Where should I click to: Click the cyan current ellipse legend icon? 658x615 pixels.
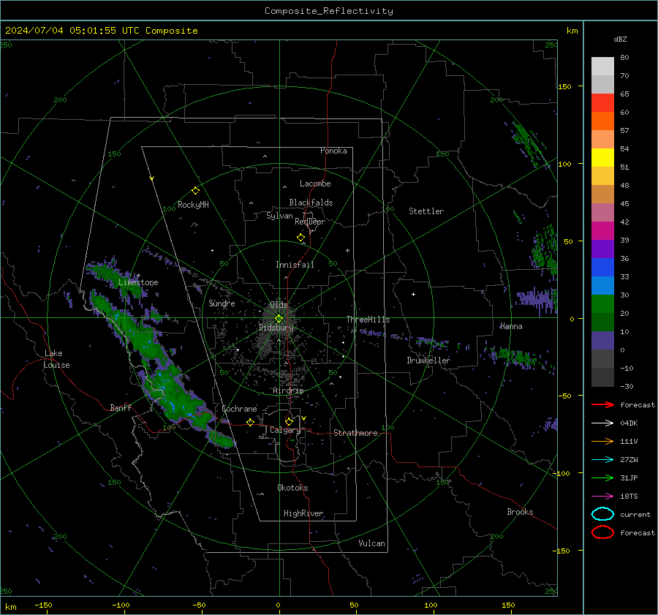tap(602, 514)
